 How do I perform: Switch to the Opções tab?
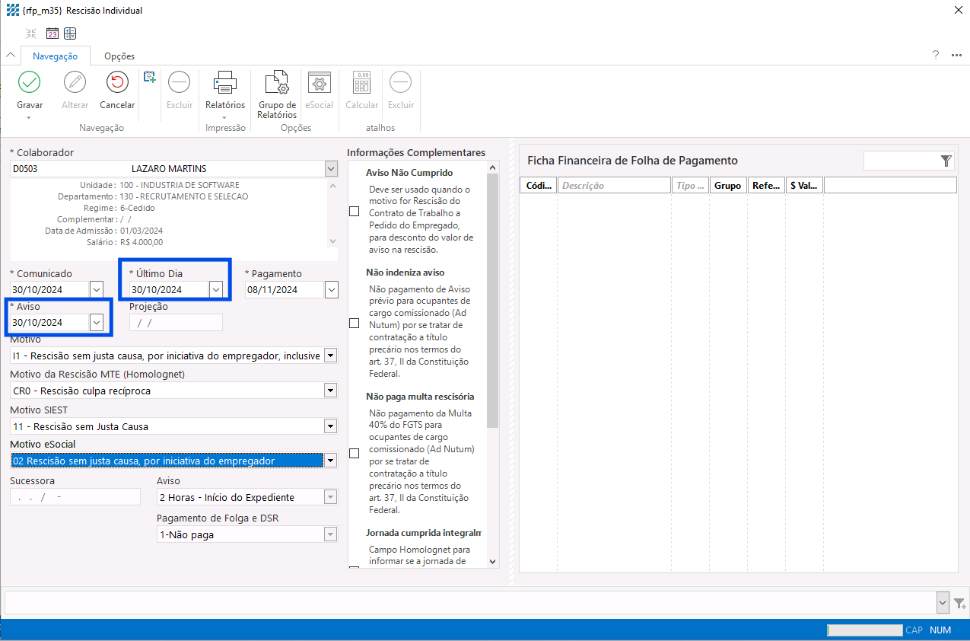point(119,56)
